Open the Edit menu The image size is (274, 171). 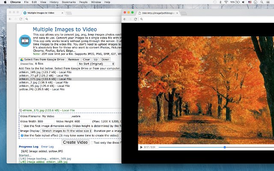point(34,2)
